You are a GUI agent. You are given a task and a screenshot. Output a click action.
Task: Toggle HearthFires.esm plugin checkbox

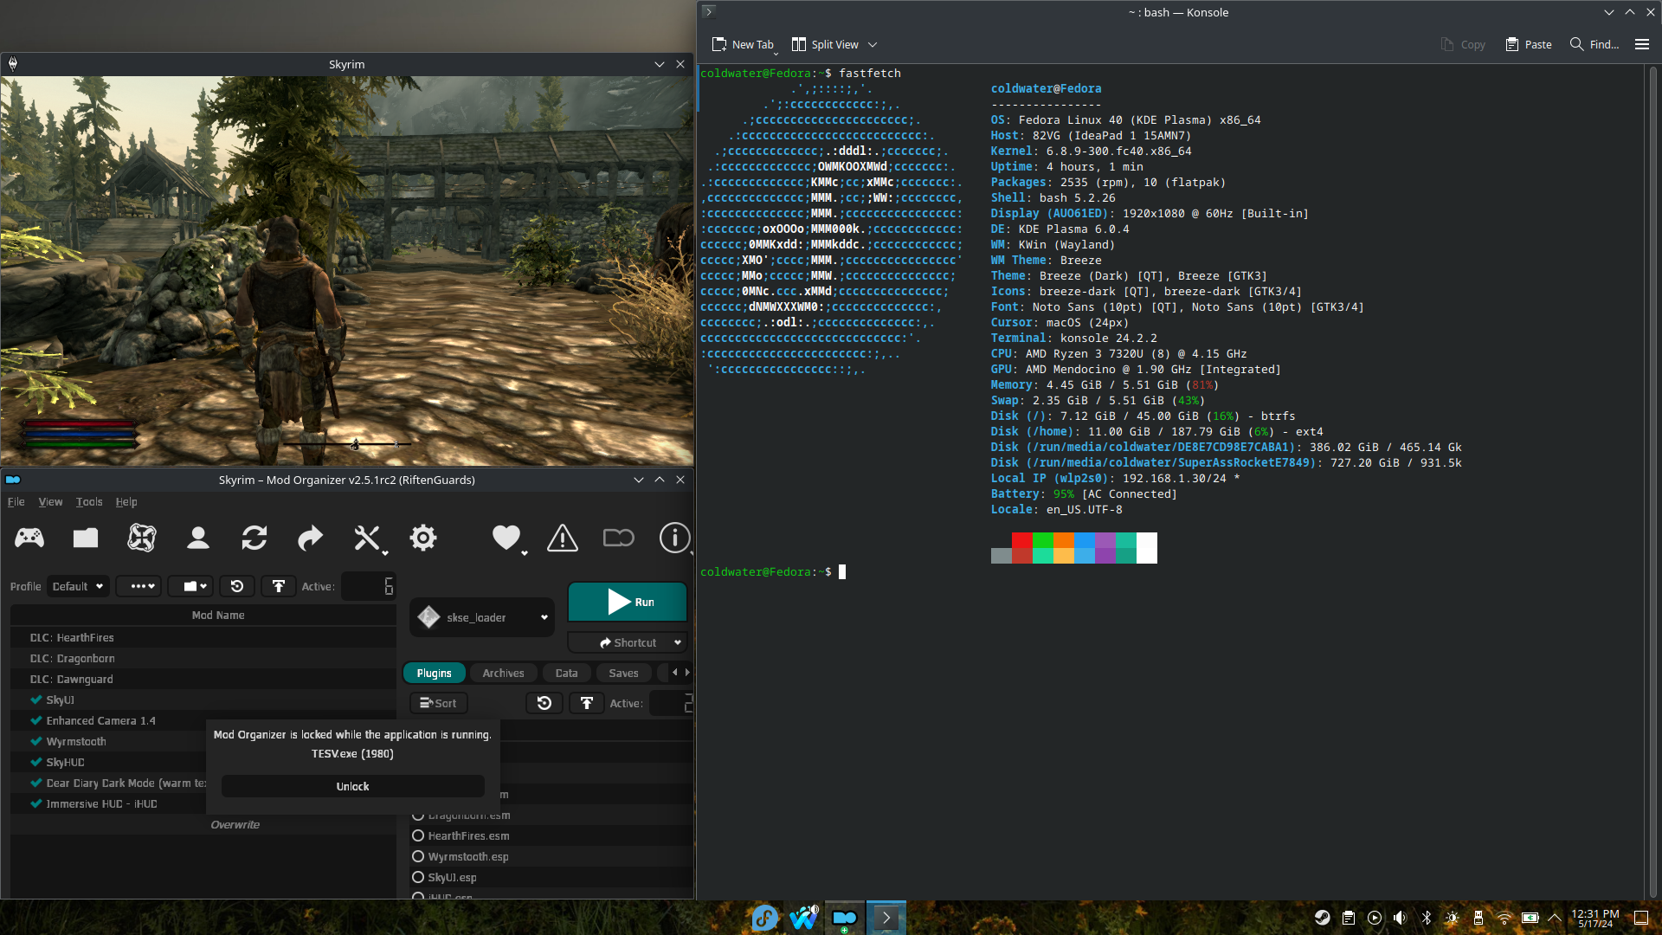pos(418,835)
